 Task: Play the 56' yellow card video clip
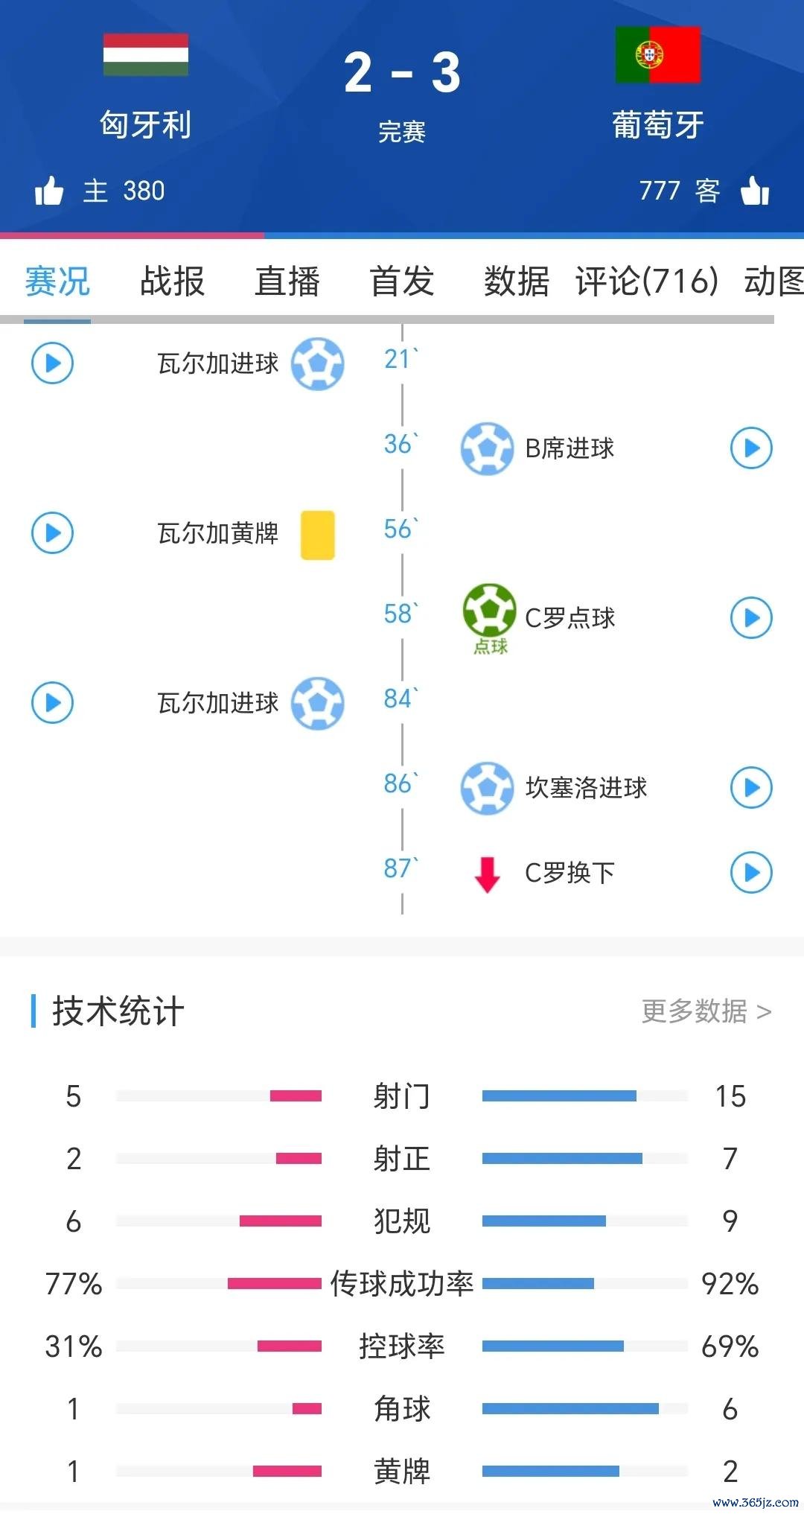(x=52, y=532)
